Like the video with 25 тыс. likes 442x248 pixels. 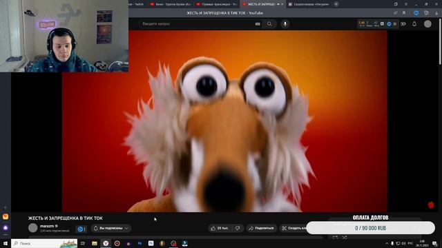(x=220, y=228)
